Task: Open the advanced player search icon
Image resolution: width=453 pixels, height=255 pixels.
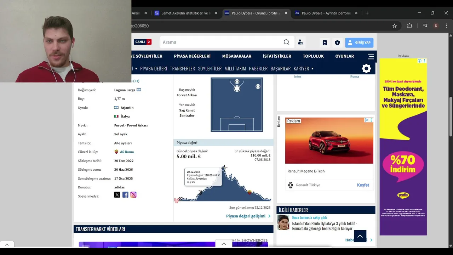Action: (300, 42)
